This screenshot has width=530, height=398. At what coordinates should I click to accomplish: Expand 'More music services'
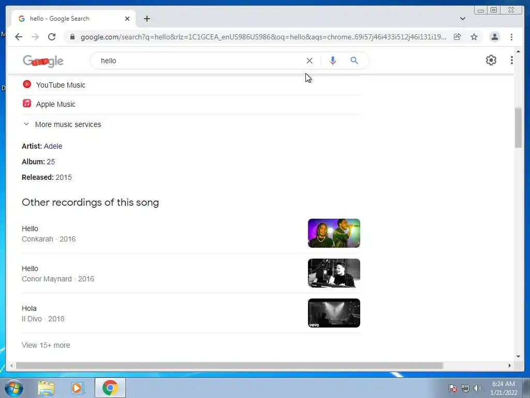click(63, 124)
